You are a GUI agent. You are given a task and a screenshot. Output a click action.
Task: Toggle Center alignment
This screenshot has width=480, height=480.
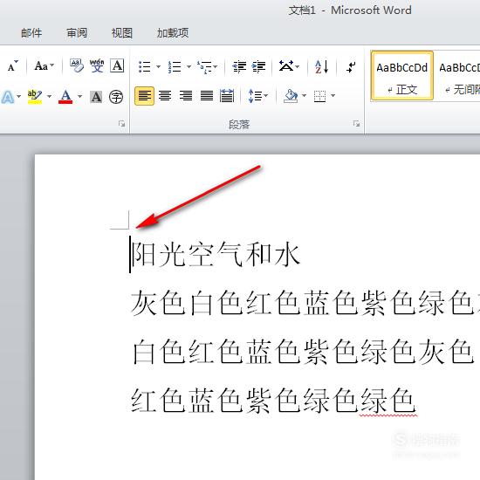(165, 96)
